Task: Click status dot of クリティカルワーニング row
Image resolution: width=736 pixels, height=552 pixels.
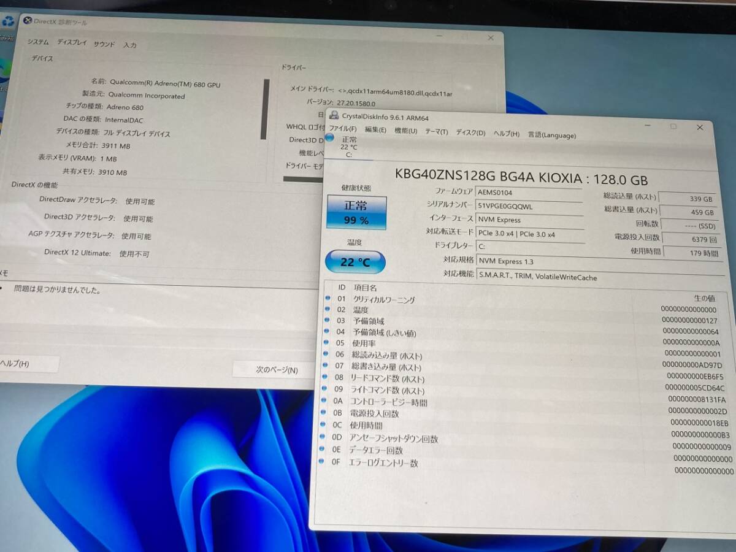Action: [x=328, y=298]
